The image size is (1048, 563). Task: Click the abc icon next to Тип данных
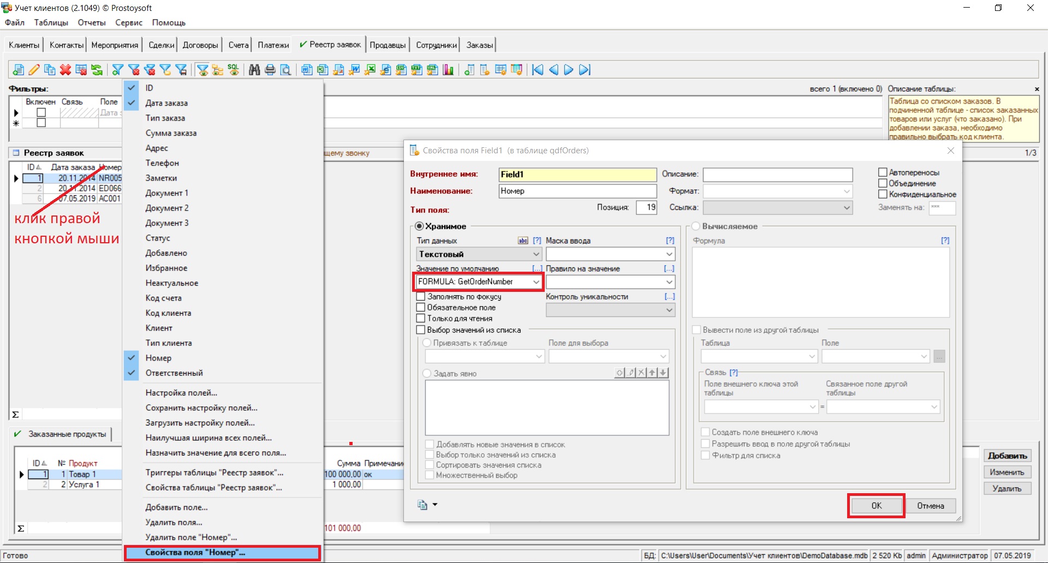(523, 241)
